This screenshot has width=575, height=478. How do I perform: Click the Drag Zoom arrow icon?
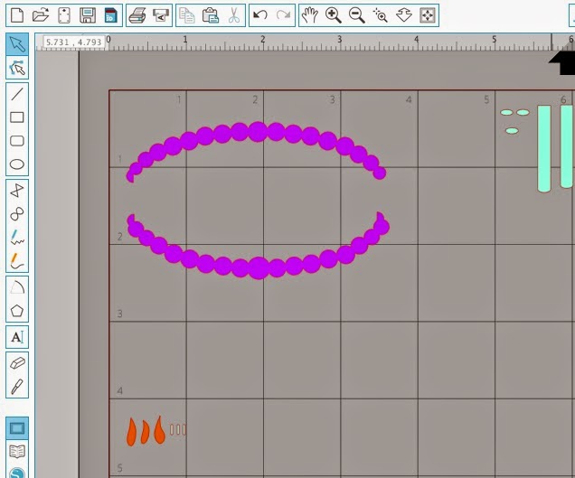point(404,15)
